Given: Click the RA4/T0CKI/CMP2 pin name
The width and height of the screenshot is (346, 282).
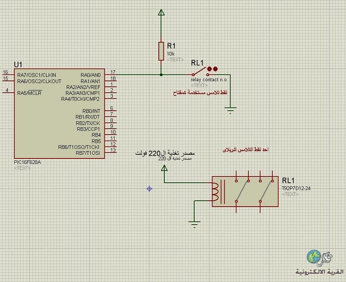Looking at the screenshot, I should 81,99.
